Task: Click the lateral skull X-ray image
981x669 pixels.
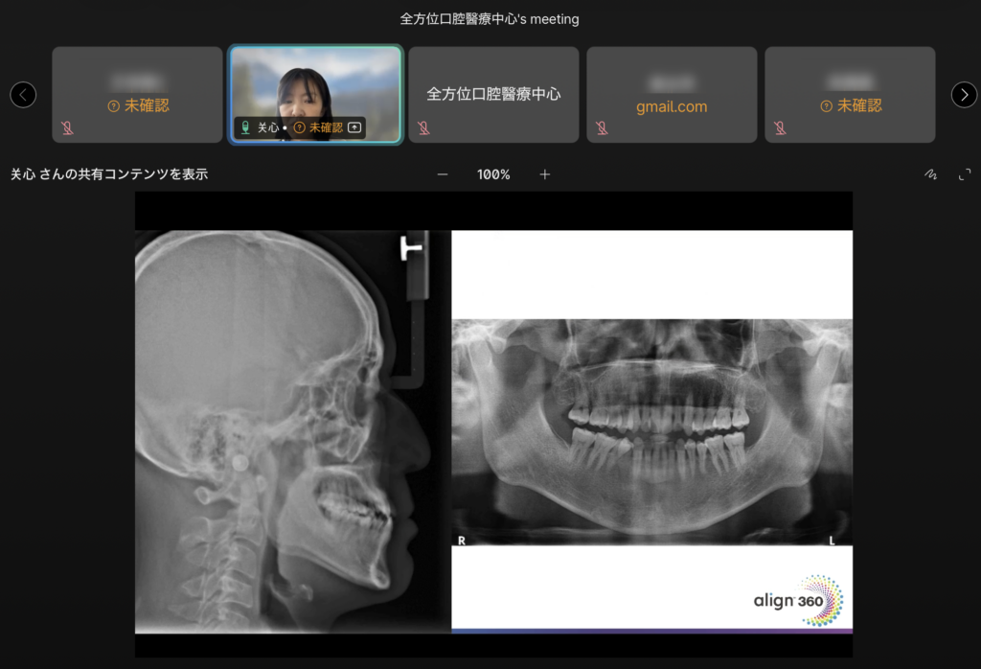Action: point(292,431)
